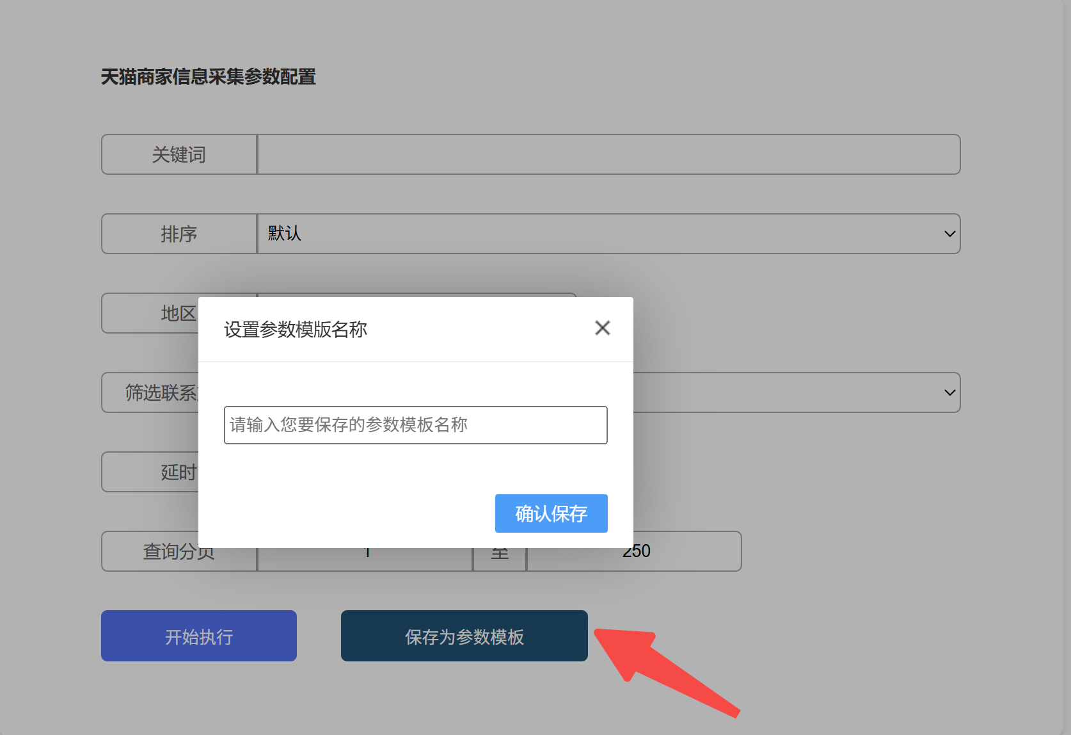Click the 天猫商家信息采集参数配置 heading
Viewport: 1071px width, 735px height.
[x=209, y=77]
